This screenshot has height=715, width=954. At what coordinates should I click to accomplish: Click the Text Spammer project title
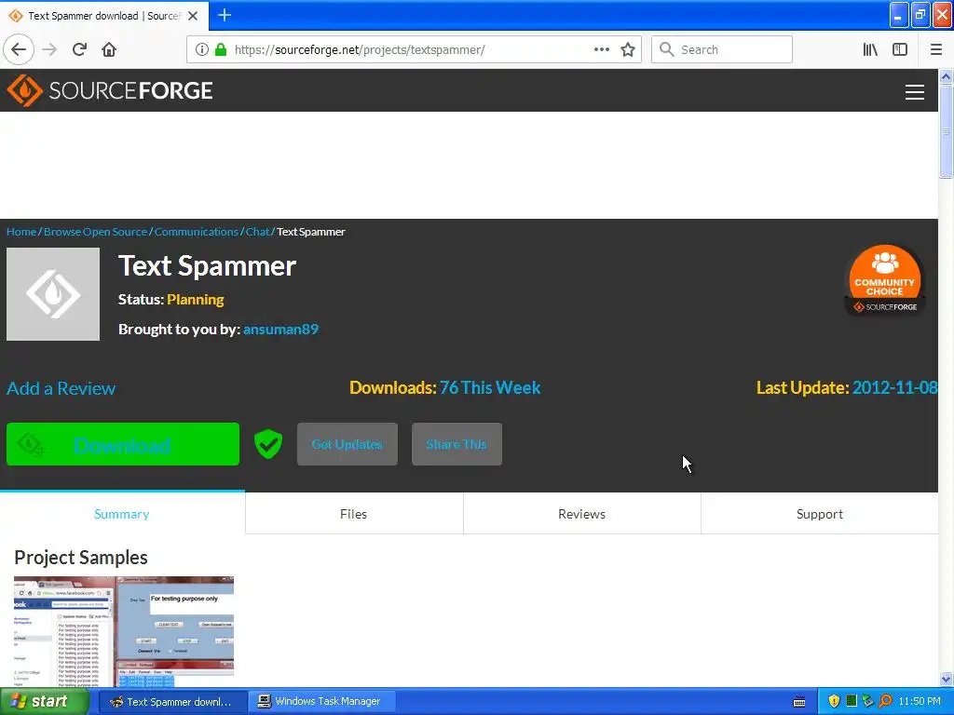207,266
